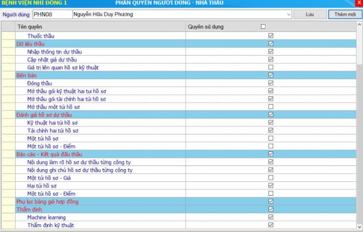This screenshot has width=363, height=232.
Task: Click the user code field PHN08
Action: pos(52,14)
